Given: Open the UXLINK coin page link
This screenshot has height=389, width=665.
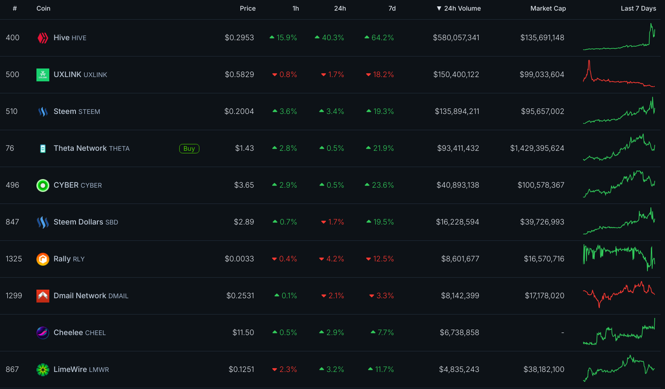Looking at the screenshot, I should click(80, 75).
